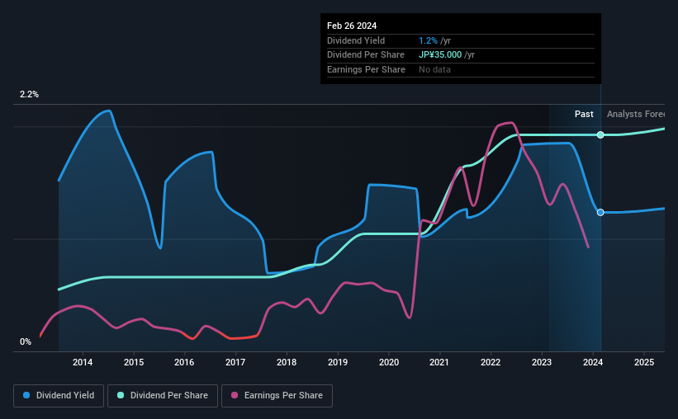Click the Analysts Forecast region label
This screenshot has height=419, width=678.
(636, 114)
